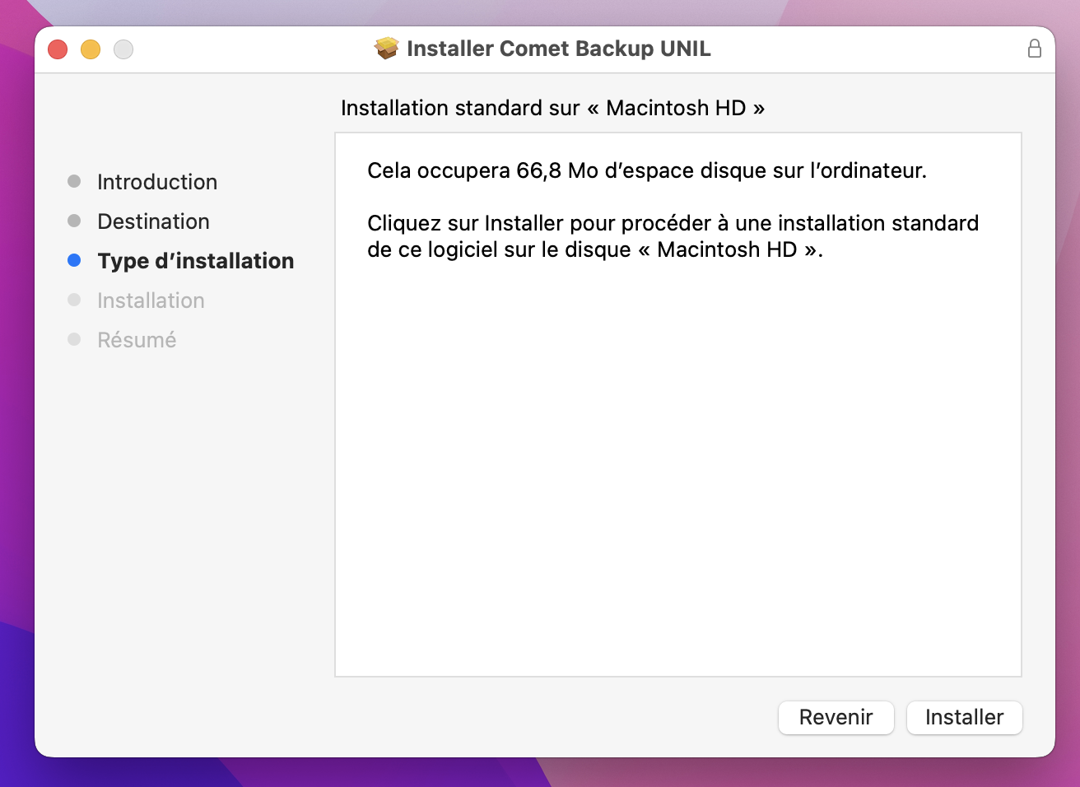Click the active Type d'installation step
Viewport: 1080px width, 787px height.
[x=195, y=261]
